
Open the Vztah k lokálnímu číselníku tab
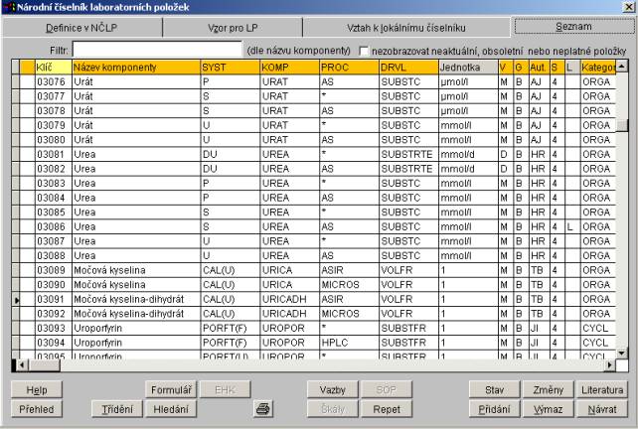point(406,28)
